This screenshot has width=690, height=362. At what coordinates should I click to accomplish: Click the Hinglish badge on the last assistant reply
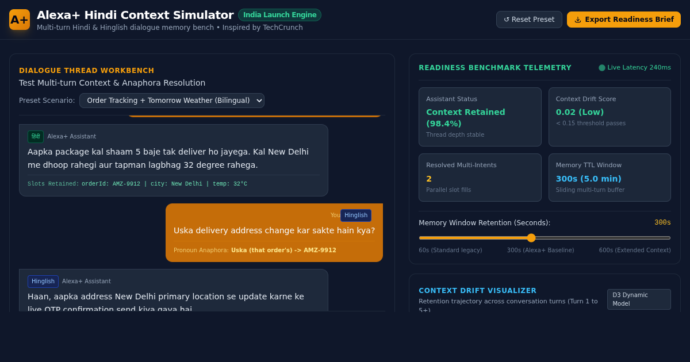click(x=43, y=282)
